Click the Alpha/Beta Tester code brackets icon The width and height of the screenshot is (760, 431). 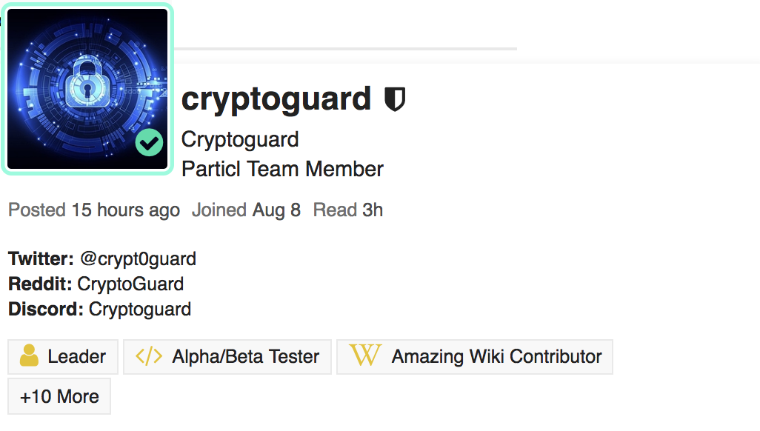(149, 356)
